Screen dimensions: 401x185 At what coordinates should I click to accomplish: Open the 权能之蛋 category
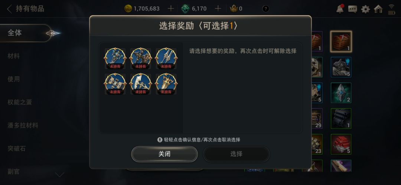coord(20,103)
